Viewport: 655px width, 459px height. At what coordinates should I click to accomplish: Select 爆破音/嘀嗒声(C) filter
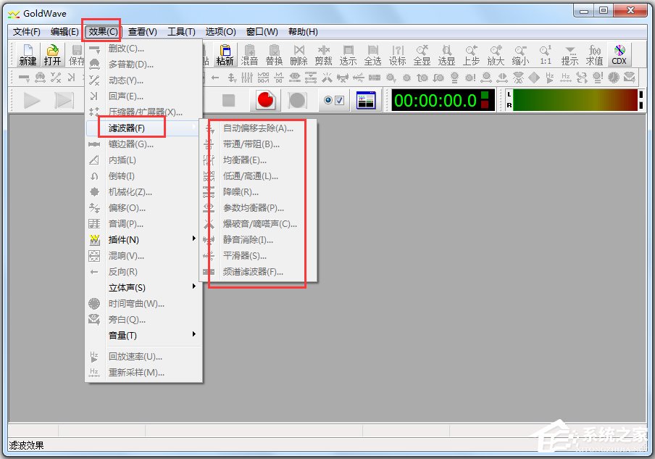tap(258, 223)
